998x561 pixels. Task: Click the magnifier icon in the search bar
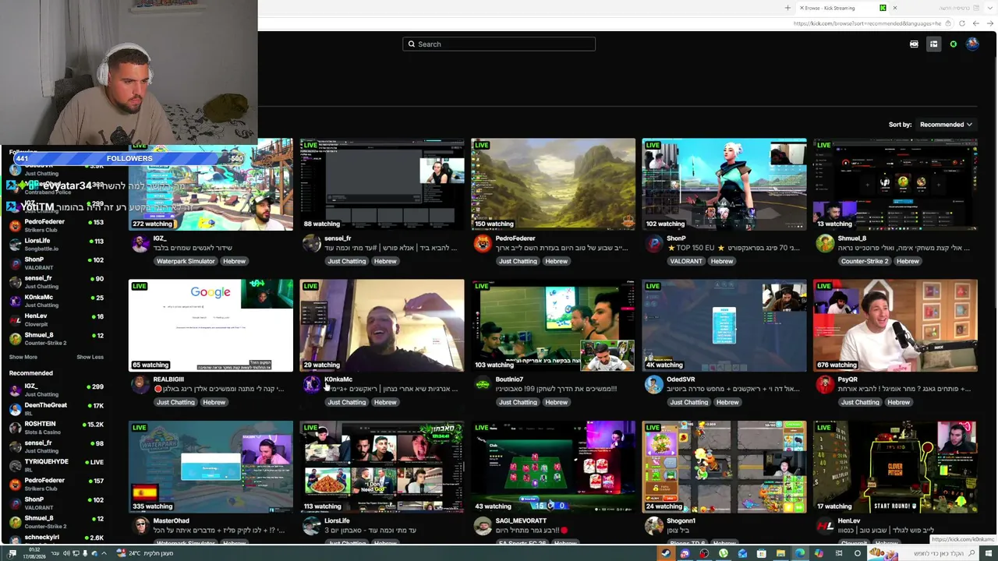(412, 44)
